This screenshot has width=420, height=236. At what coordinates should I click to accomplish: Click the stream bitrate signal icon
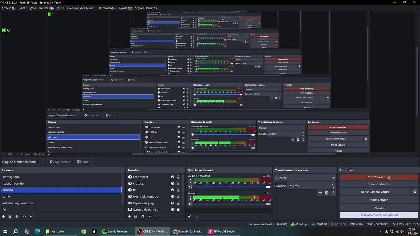[x=292, y=224]
